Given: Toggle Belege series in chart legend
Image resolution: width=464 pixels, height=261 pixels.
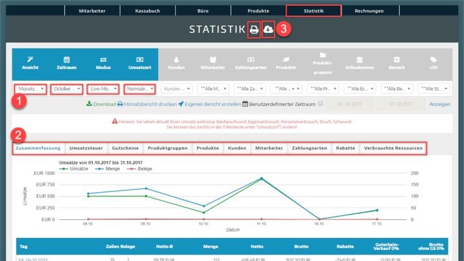Looking at the screenshot, I should (x=139, y=169).
